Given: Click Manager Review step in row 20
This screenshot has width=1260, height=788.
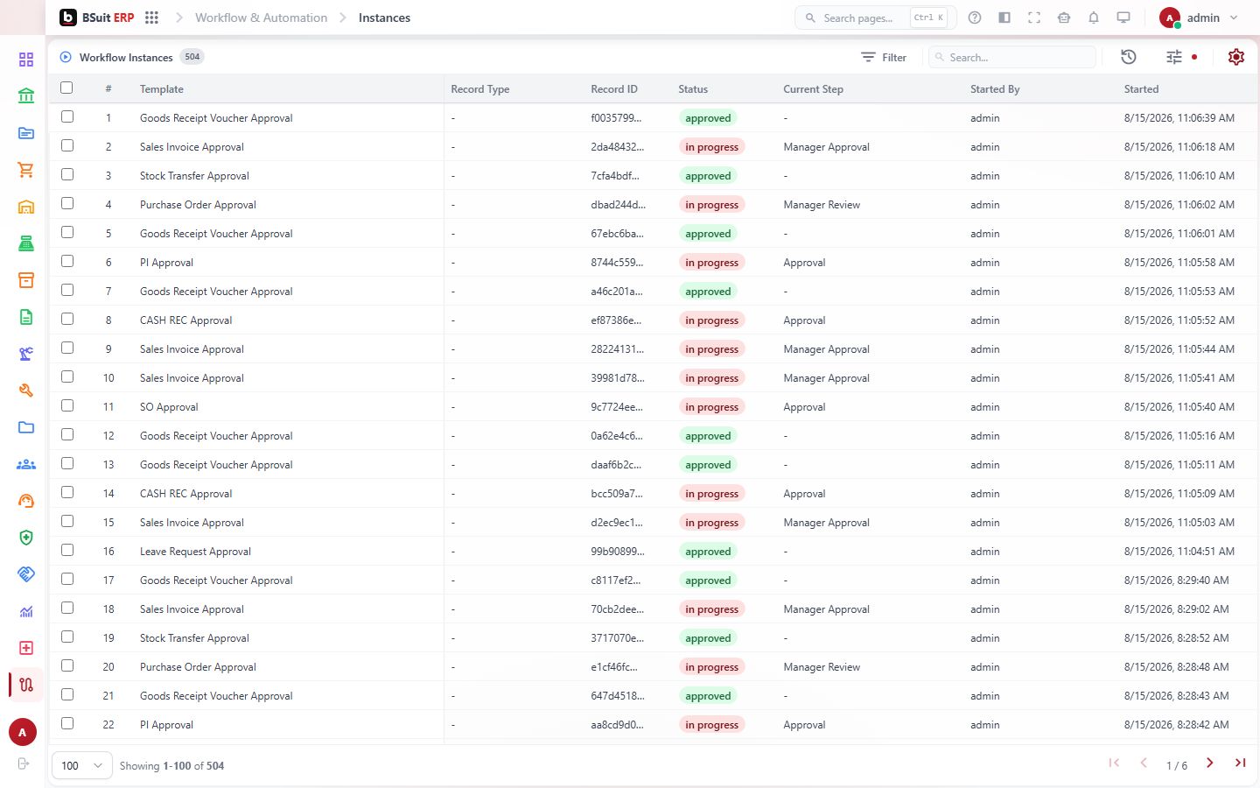Looking at the screenshot, I should click(822, 667).
